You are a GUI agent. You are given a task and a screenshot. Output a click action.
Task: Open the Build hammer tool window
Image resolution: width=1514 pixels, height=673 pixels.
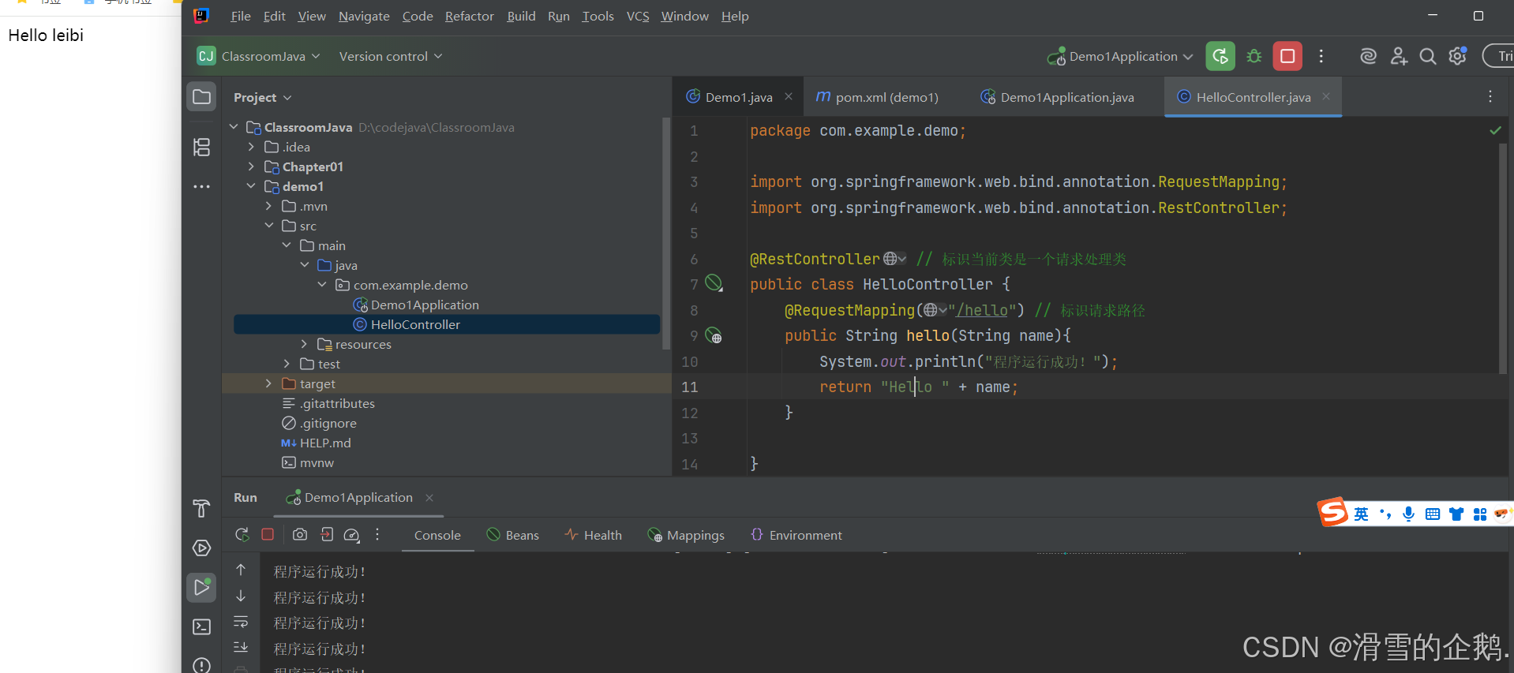(x=202, y=508)
